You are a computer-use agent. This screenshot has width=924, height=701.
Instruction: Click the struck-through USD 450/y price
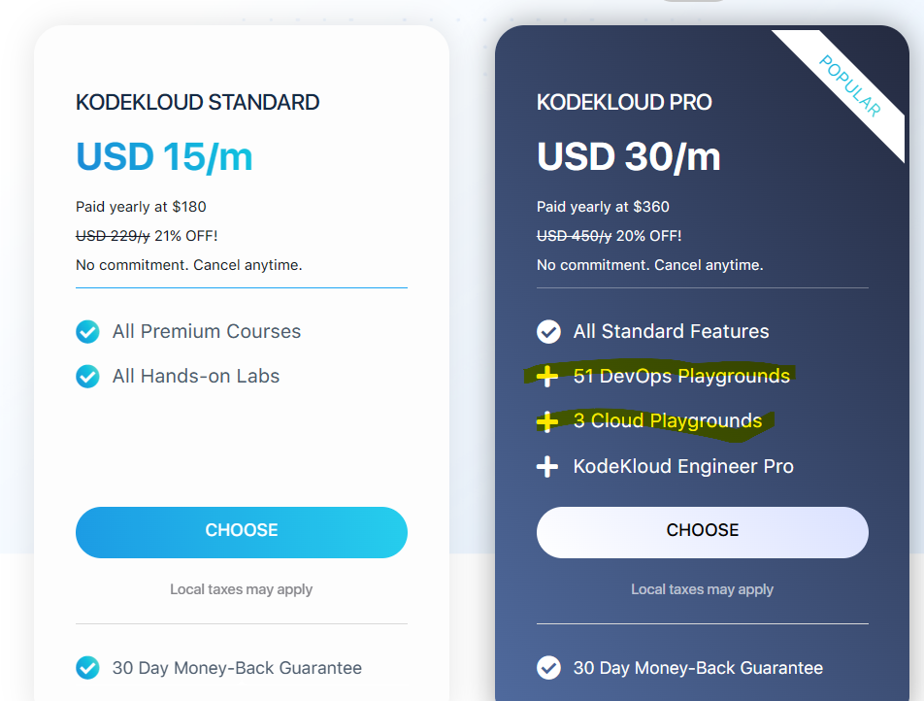pyautogui.click(x=574, y=236)
